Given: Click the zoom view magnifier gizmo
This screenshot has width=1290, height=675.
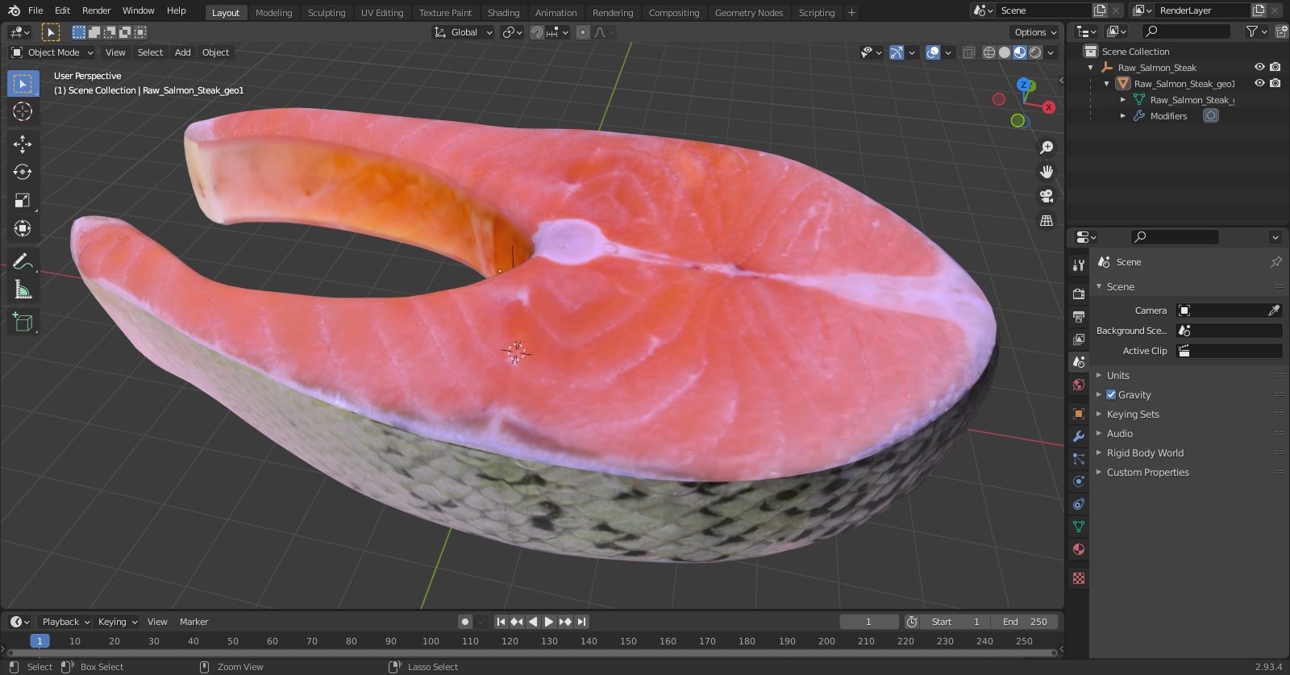Looking at the screenshot, I should 1047,148.
